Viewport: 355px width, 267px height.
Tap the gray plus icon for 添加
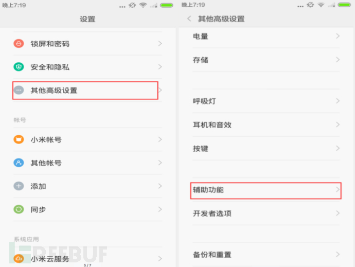point(19,186)
